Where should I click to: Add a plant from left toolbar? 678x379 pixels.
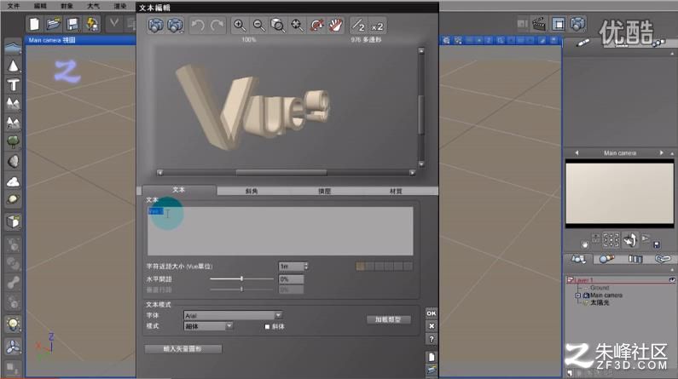14,142
